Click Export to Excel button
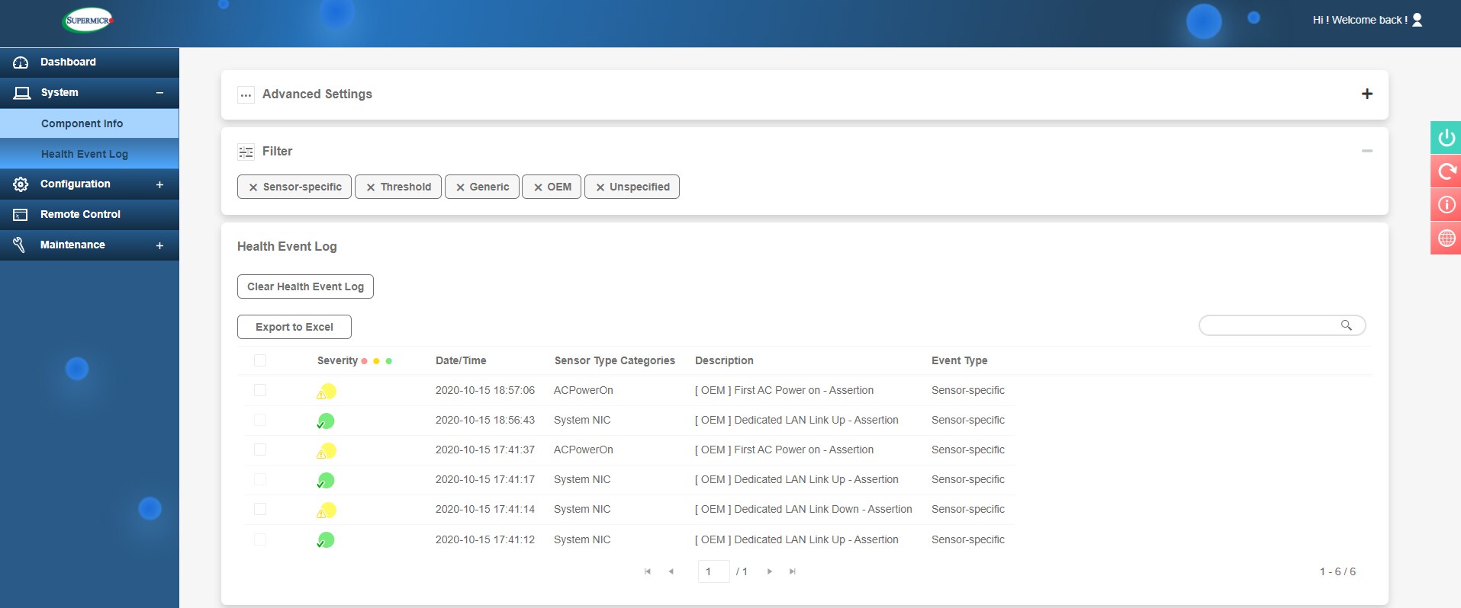The width and height of the screenshot is (1461, 608). click(x=294, y=327)
